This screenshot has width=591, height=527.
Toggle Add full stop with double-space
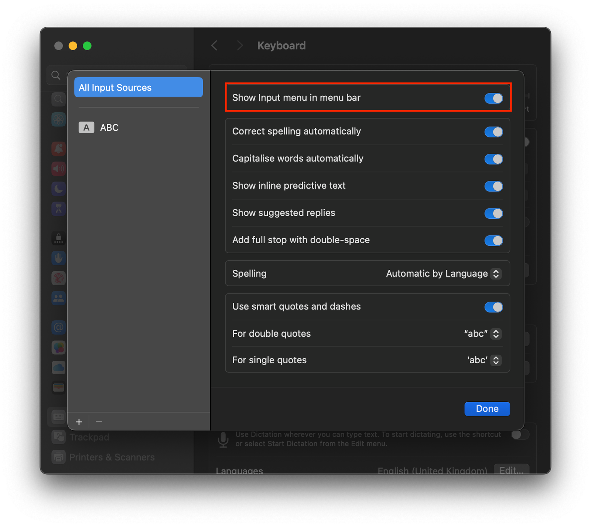coord(493,241)
